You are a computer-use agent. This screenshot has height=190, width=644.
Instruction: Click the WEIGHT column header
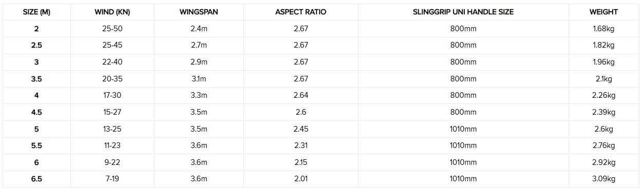pyautogui.click(x=603, y=12)
